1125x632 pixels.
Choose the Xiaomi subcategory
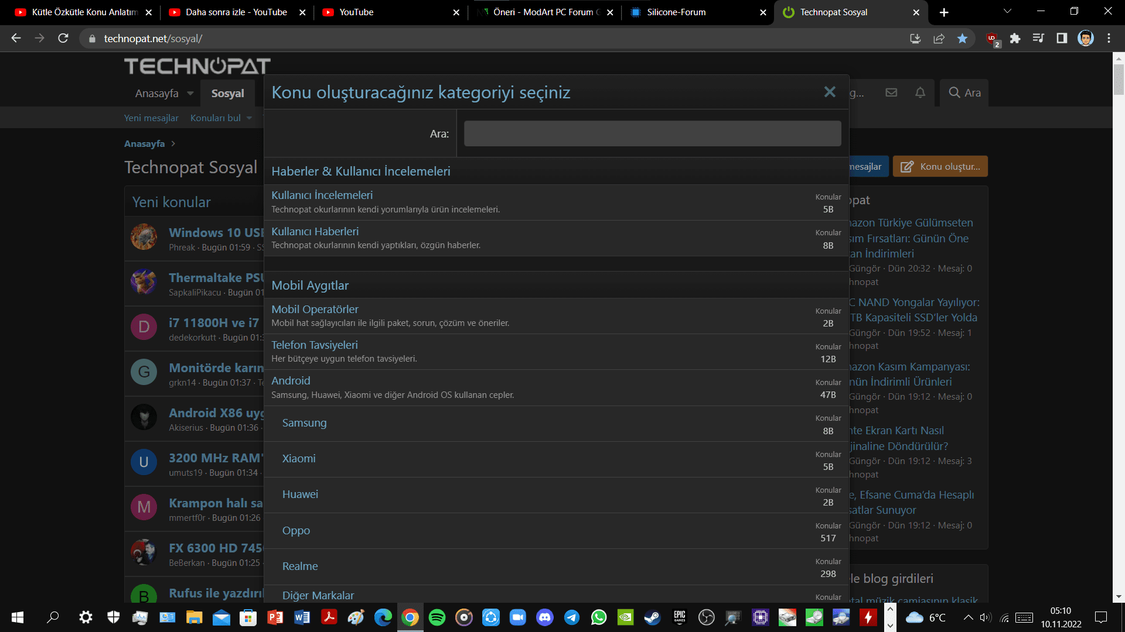tap(299, 458)
